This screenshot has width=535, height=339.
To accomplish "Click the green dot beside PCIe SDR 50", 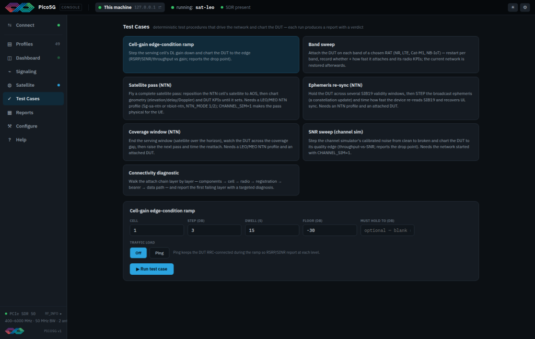I will [6, 313].
